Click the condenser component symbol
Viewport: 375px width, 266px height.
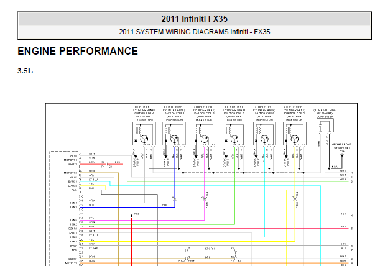(x=325, y=126)
